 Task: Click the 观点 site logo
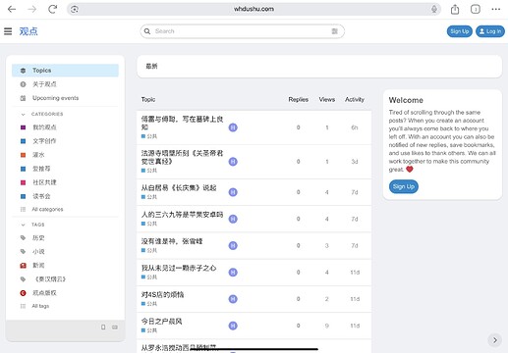point(28,31)
